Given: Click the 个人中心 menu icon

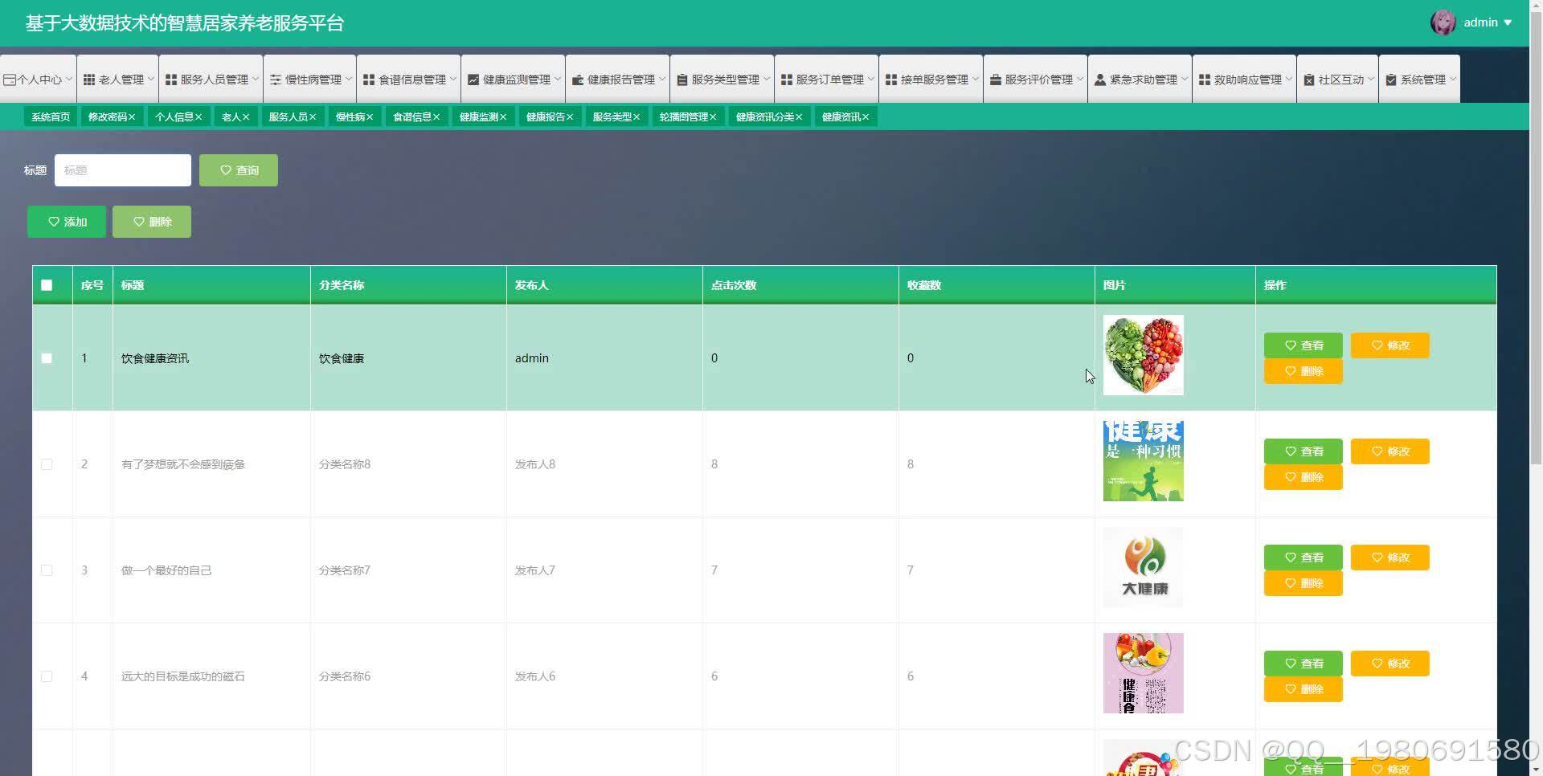Looking at the screenshot, I should pos(10,80).
